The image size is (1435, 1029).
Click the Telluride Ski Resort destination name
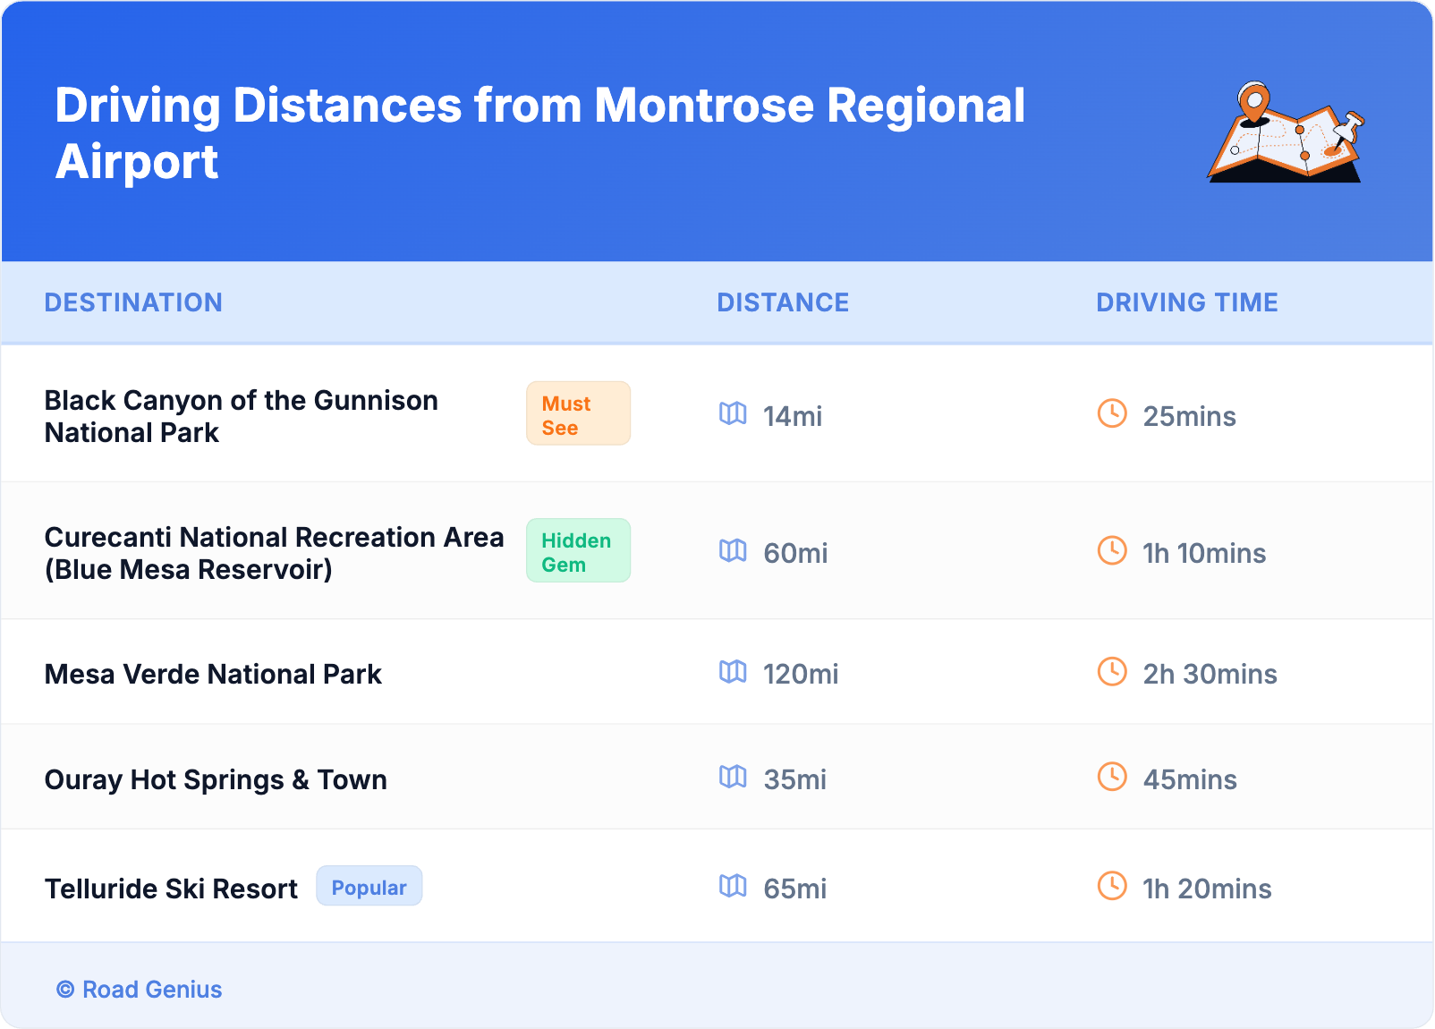pyautogui.click(x=171, y=889)
